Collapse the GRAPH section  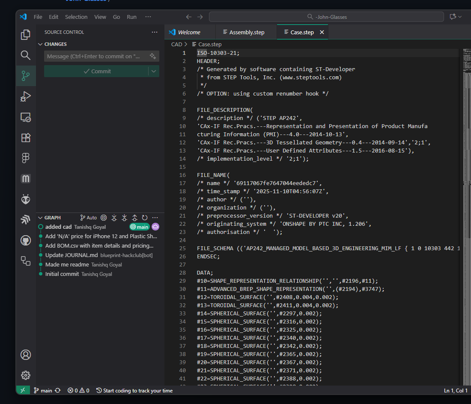tap(40, 218)
